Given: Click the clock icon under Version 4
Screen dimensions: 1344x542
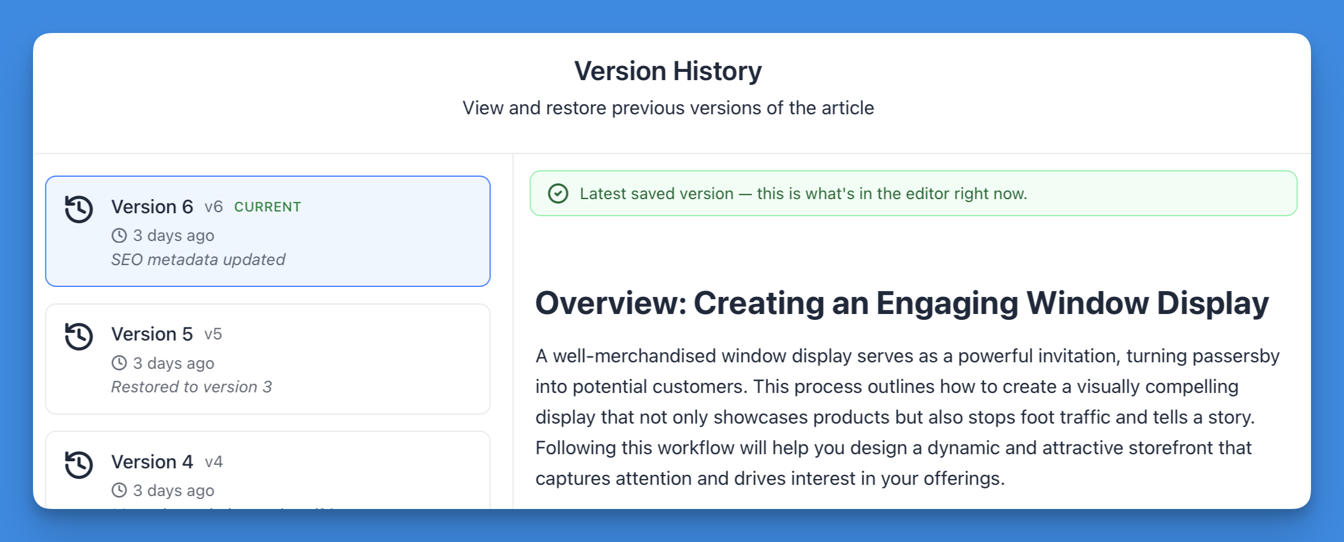Looking at the screenshot, I should pos(119,490).
